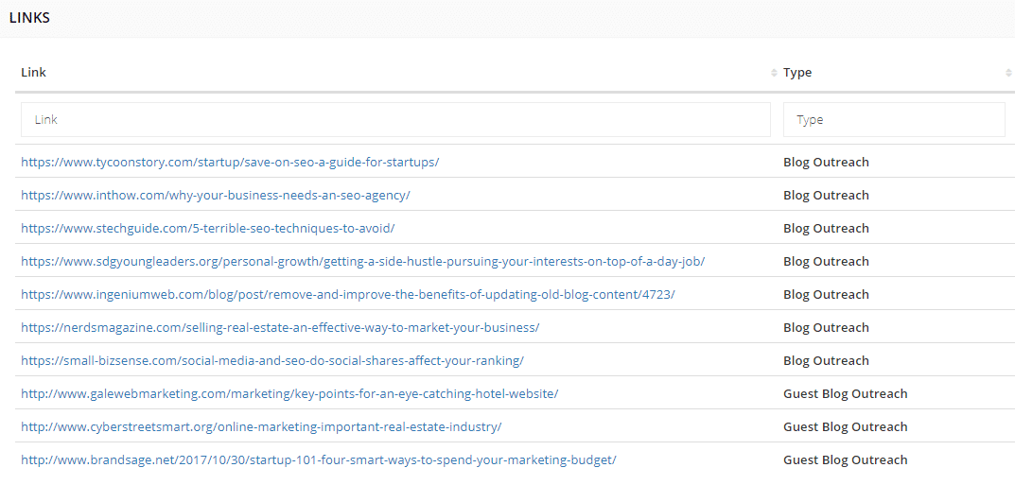
Task: Open the tycoonstory.com startup SEO guide link
Action: [230, 162]
